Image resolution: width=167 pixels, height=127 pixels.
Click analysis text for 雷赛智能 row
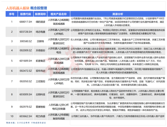(x=118, y=107)
